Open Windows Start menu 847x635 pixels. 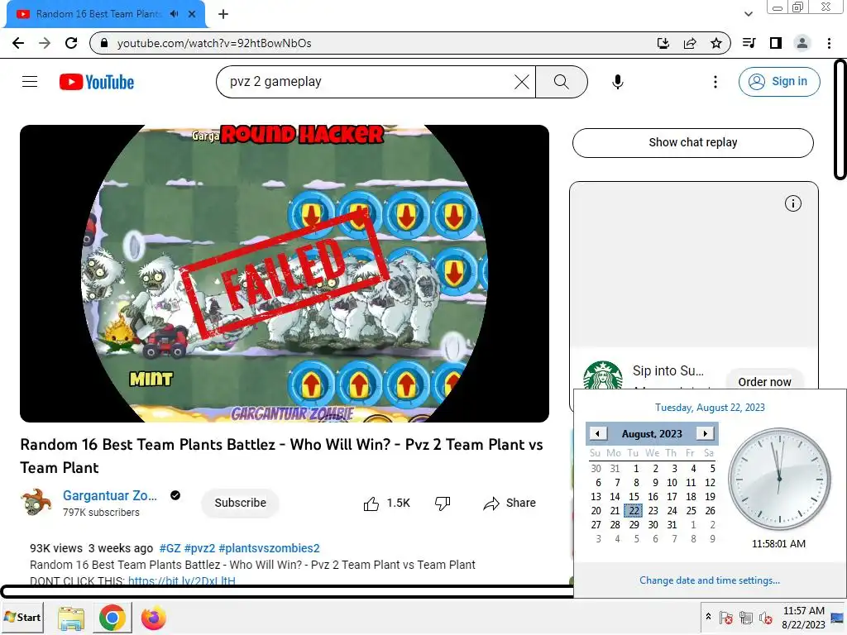(22, 617)
